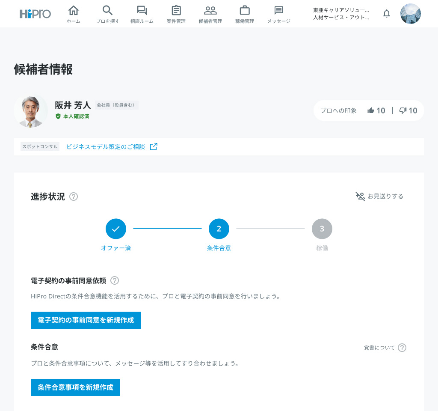
Task: Click help icon beside 電子契約の事前同意依頼
Action: coord(115,280)
